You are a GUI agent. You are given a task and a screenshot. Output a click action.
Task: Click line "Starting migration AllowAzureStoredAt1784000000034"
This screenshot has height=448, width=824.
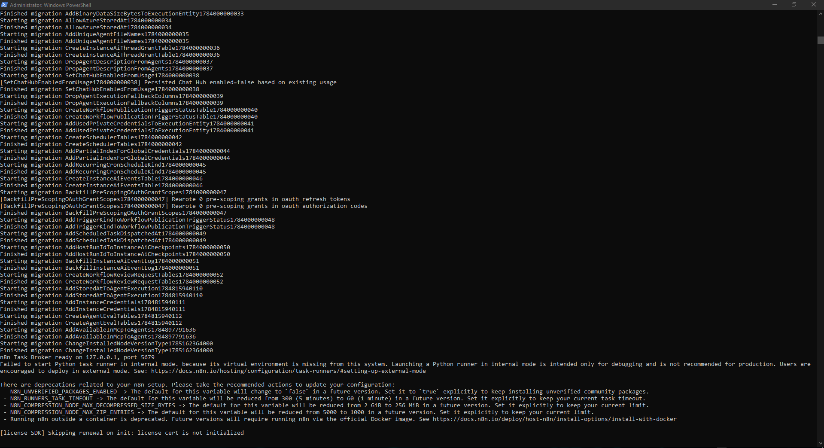point(86,21)
